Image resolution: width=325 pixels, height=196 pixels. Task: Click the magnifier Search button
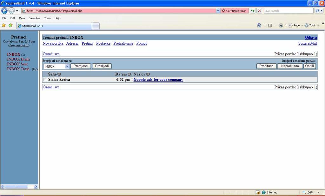click(317, 11)
